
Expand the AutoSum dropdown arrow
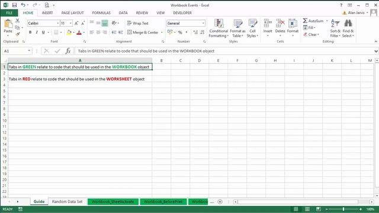click(327, 21)
